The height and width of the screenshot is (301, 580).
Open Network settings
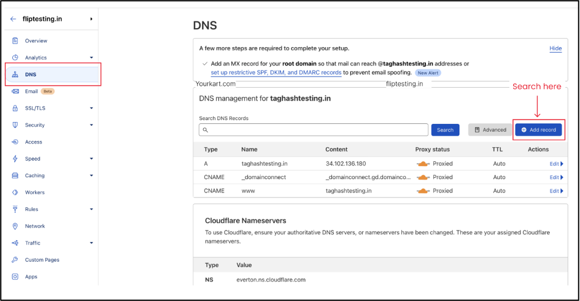pyautogui.click(x=35, y=226)
